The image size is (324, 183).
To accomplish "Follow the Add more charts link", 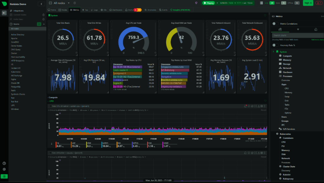I will 317,39.
